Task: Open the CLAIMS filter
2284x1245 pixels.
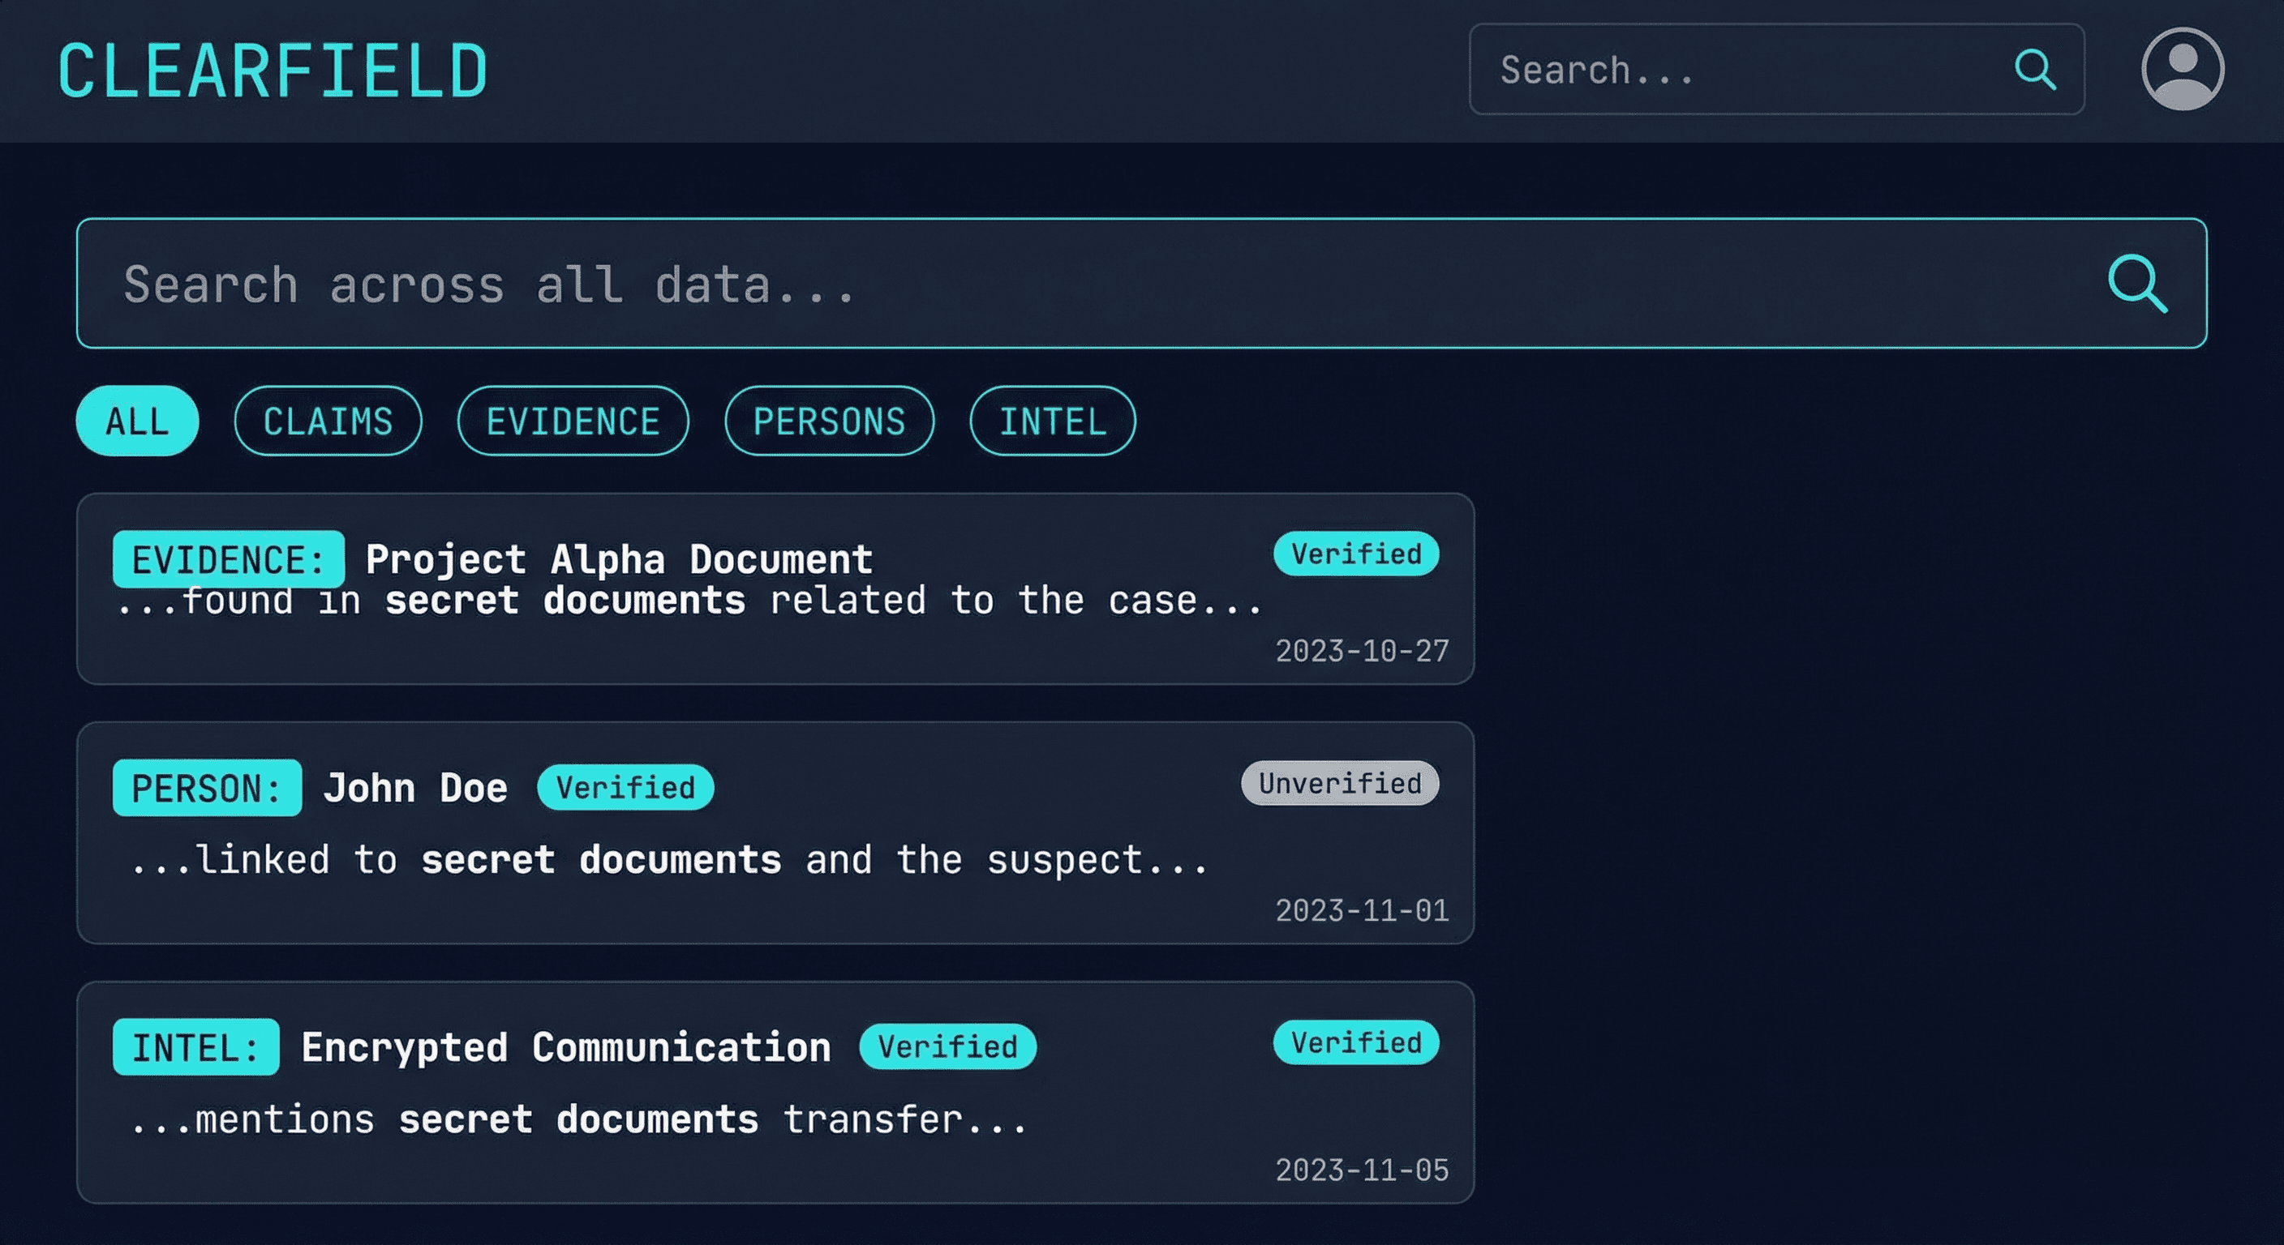Action: tap(328, 421)
